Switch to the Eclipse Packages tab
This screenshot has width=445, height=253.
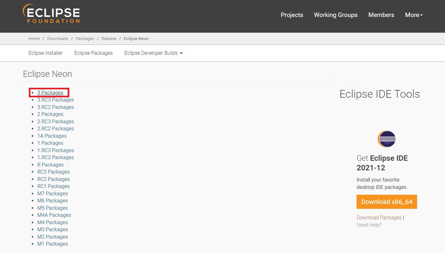pos(94,53)
